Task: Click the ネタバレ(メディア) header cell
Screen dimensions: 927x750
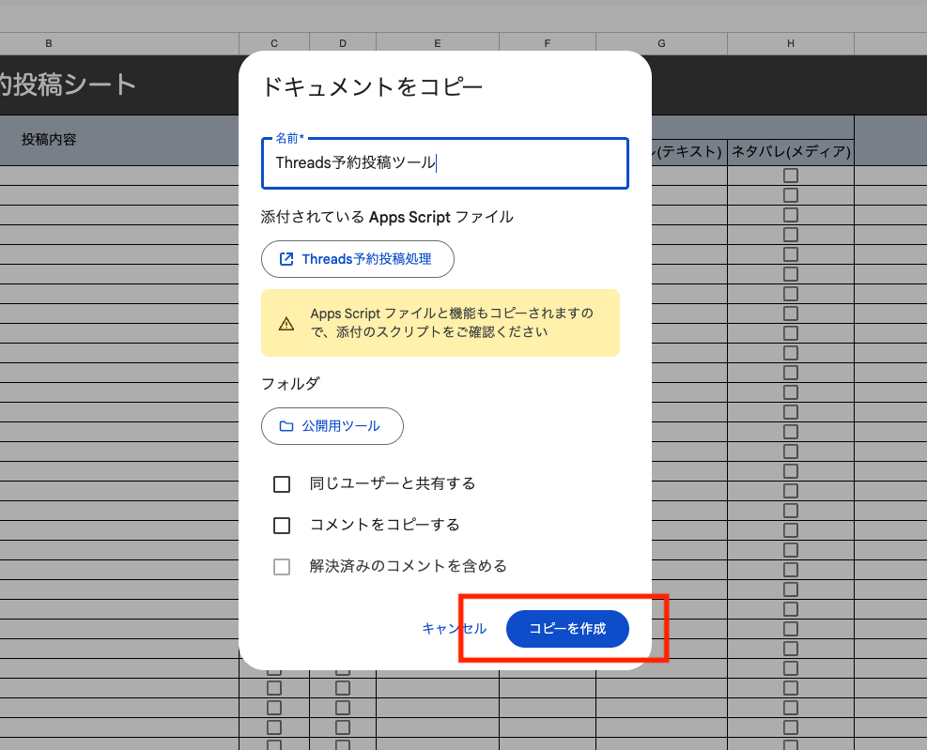Action: tap(791, 152)
